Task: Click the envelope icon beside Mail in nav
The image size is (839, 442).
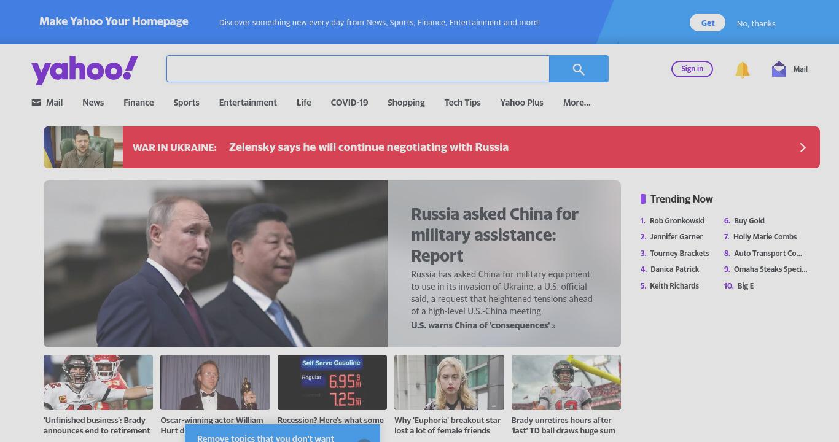Action: tap(36, 103)
